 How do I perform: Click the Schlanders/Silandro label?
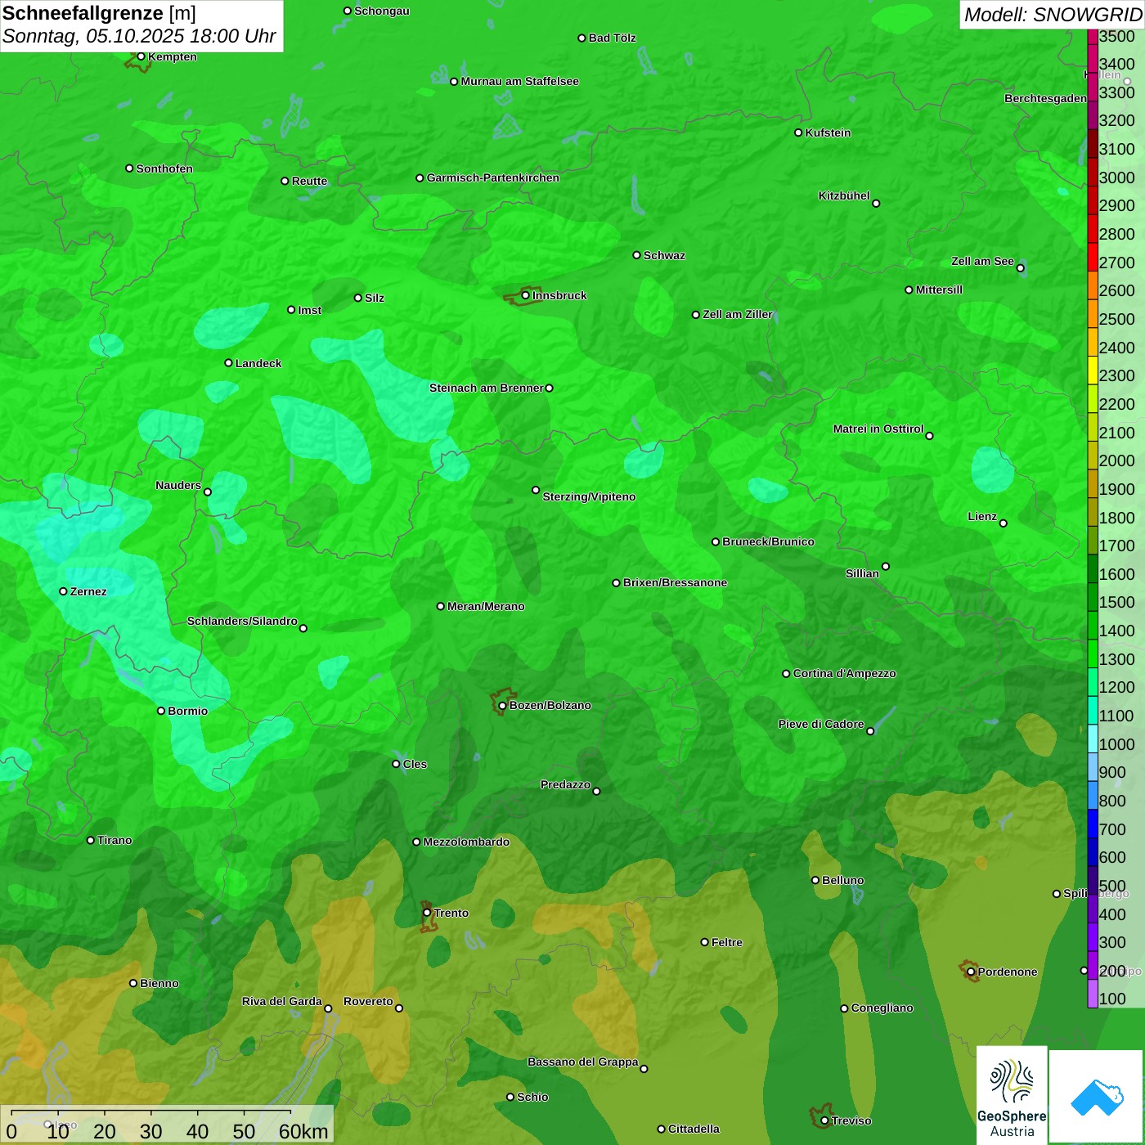tap(242, 621)
